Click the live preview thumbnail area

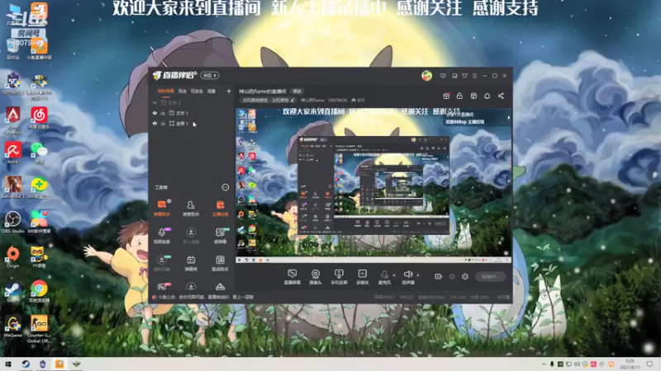[373, 185]
